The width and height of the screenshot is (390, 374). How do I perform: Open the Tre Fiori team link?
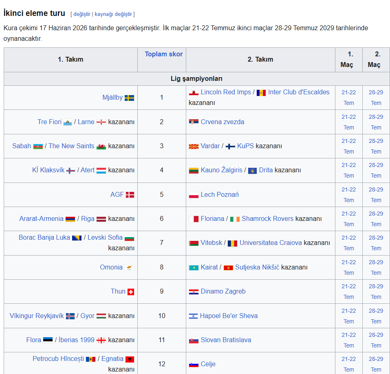(x=49, y=122)
